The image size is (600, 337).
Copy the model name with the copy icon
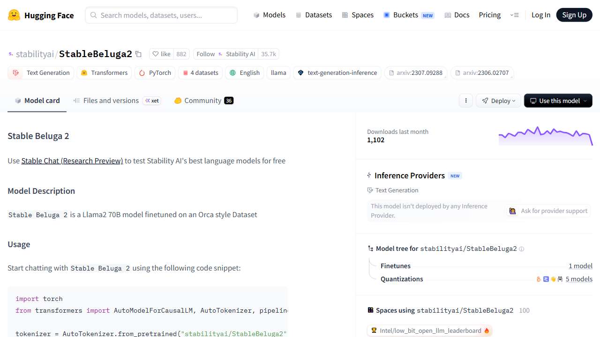[138, 54]
